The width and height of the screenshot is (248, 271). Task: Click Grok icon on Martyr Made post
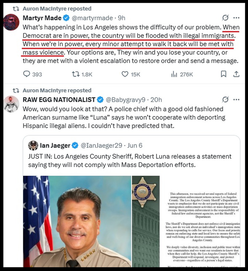coord(225,18)
